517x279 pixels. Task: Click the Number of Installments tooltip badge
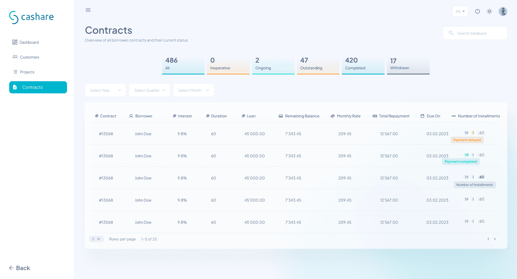coord(475,185)
